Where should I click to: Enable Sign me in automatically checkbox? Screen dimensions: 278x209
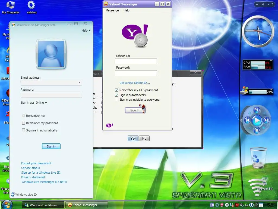[23, 130]
